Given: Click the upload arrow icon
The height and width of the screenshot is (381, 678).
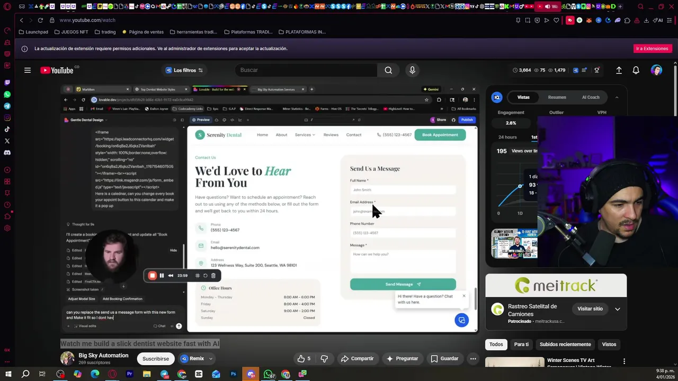Looking at the screenshot, I should 619,70.
